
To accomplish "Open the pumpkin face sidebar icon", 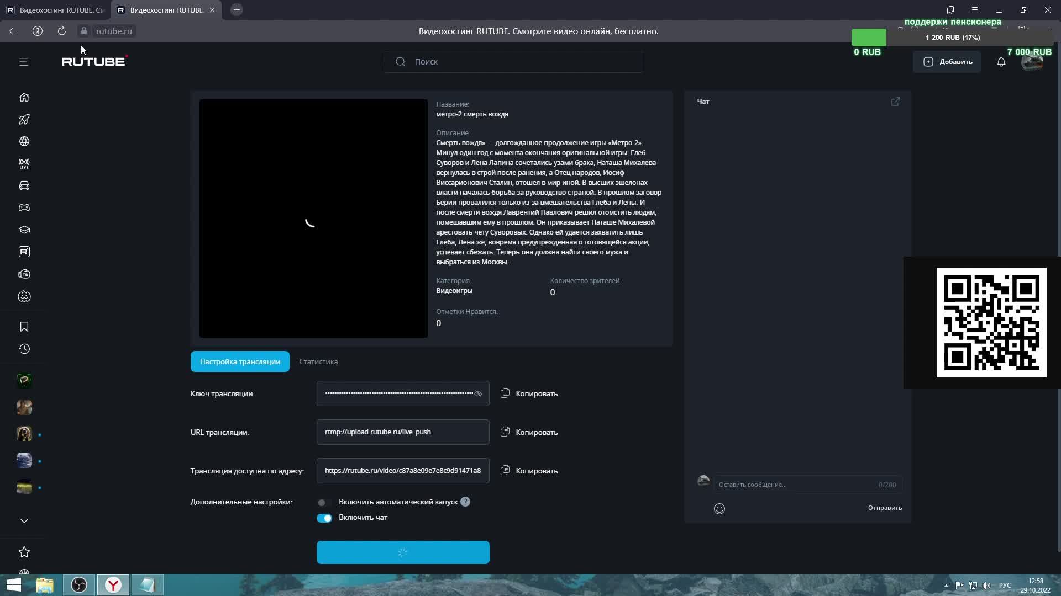I will 24,296.
